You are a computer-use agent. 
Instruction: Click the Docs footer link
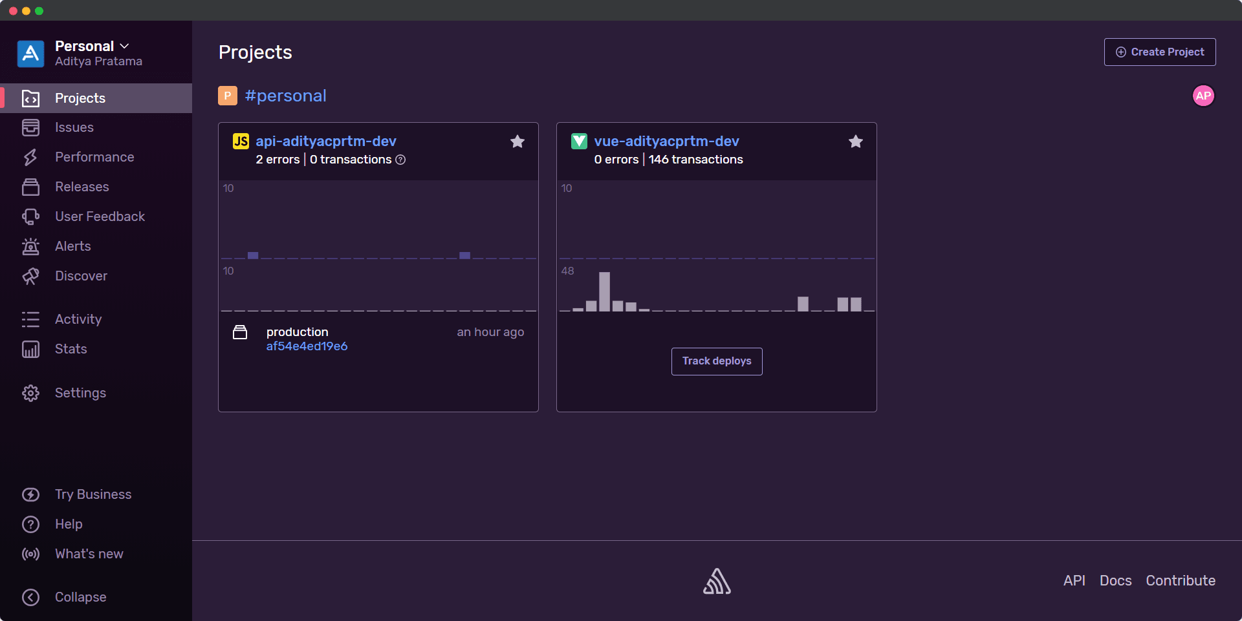point(1116,581)
